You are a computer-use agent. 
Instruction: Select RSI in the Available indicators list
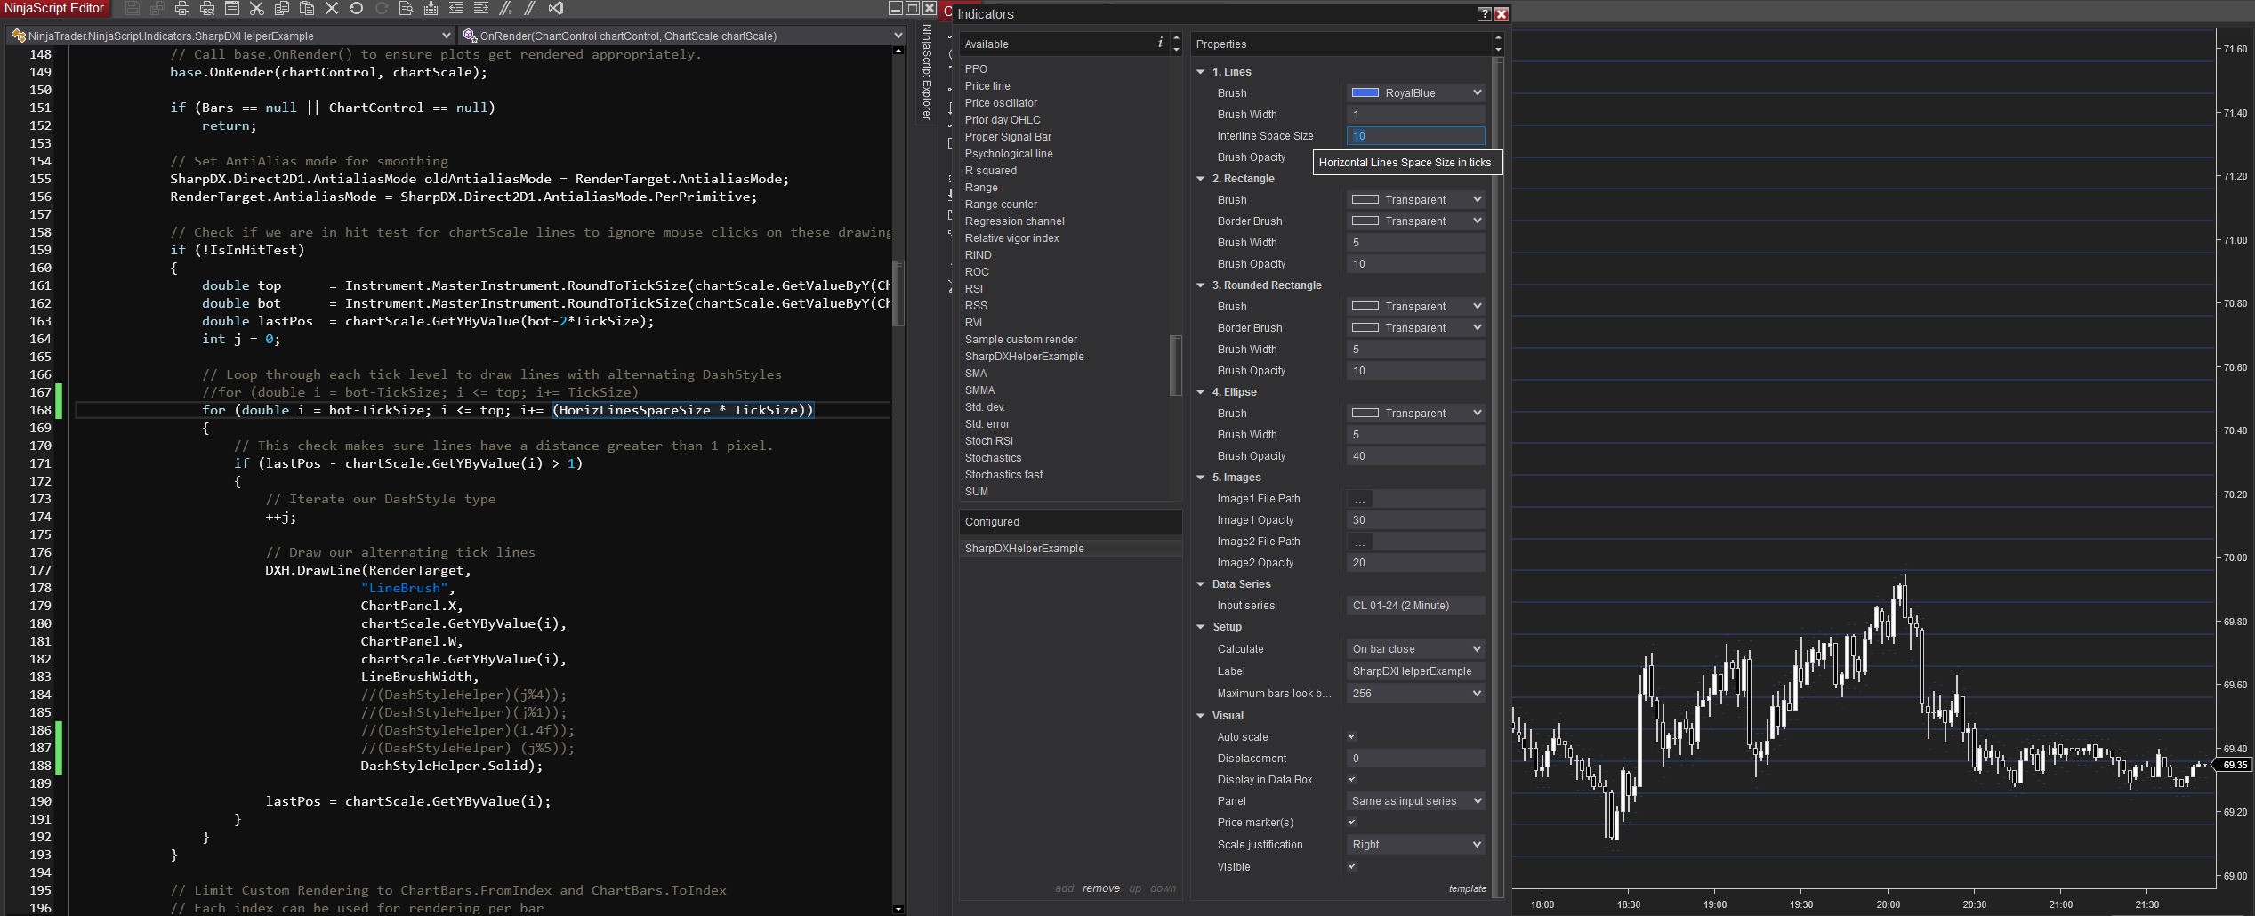point(974,288)
